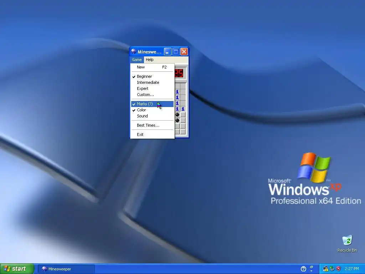The width and height of the screenshot is (365, 274).
Task: Open the Custom... field settings
Action: click(x=152, y=95)
